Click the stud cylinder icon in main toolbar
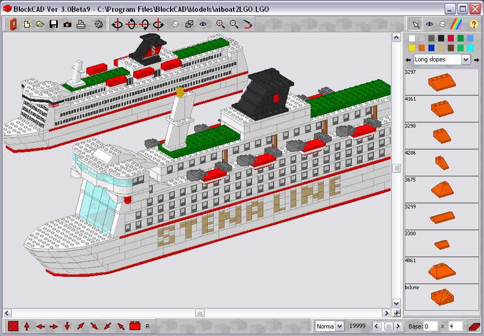Viewport: 484px width, 336px height. [175, 24]
